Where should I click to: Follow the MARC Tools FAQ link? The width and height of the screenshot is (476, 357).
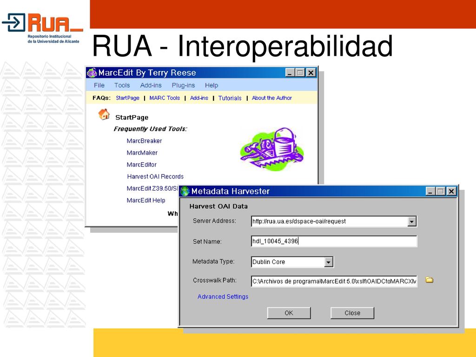[165, 98]
